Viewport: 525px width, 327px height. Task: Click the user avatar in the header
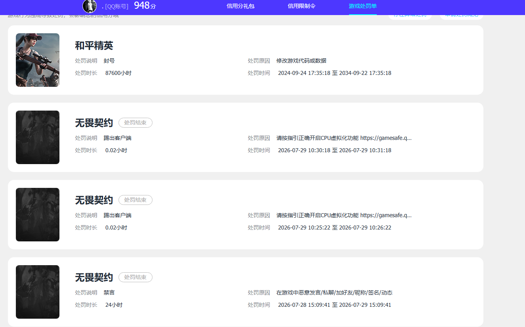coord(90,6)
